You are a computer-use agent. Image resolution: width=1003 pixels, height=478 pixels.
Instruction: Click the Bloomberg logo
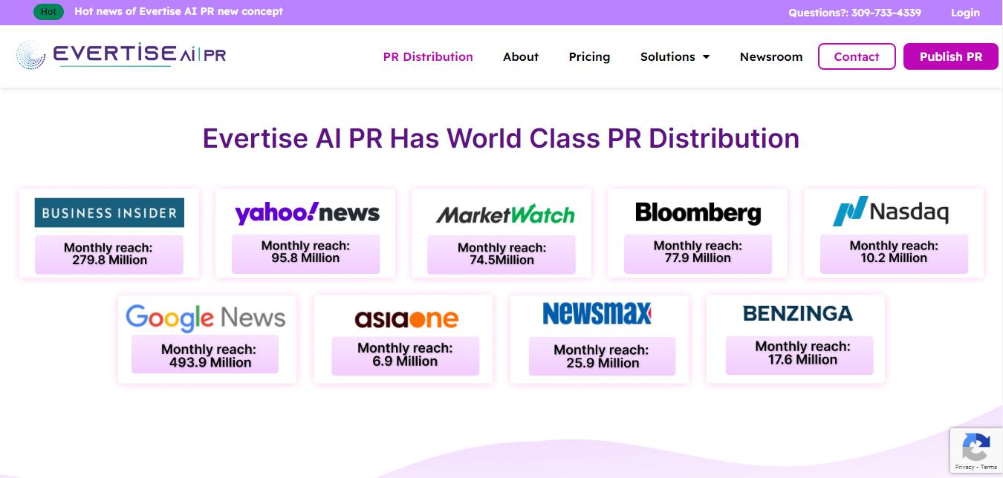pyautogui.click(x=698, y=213)
